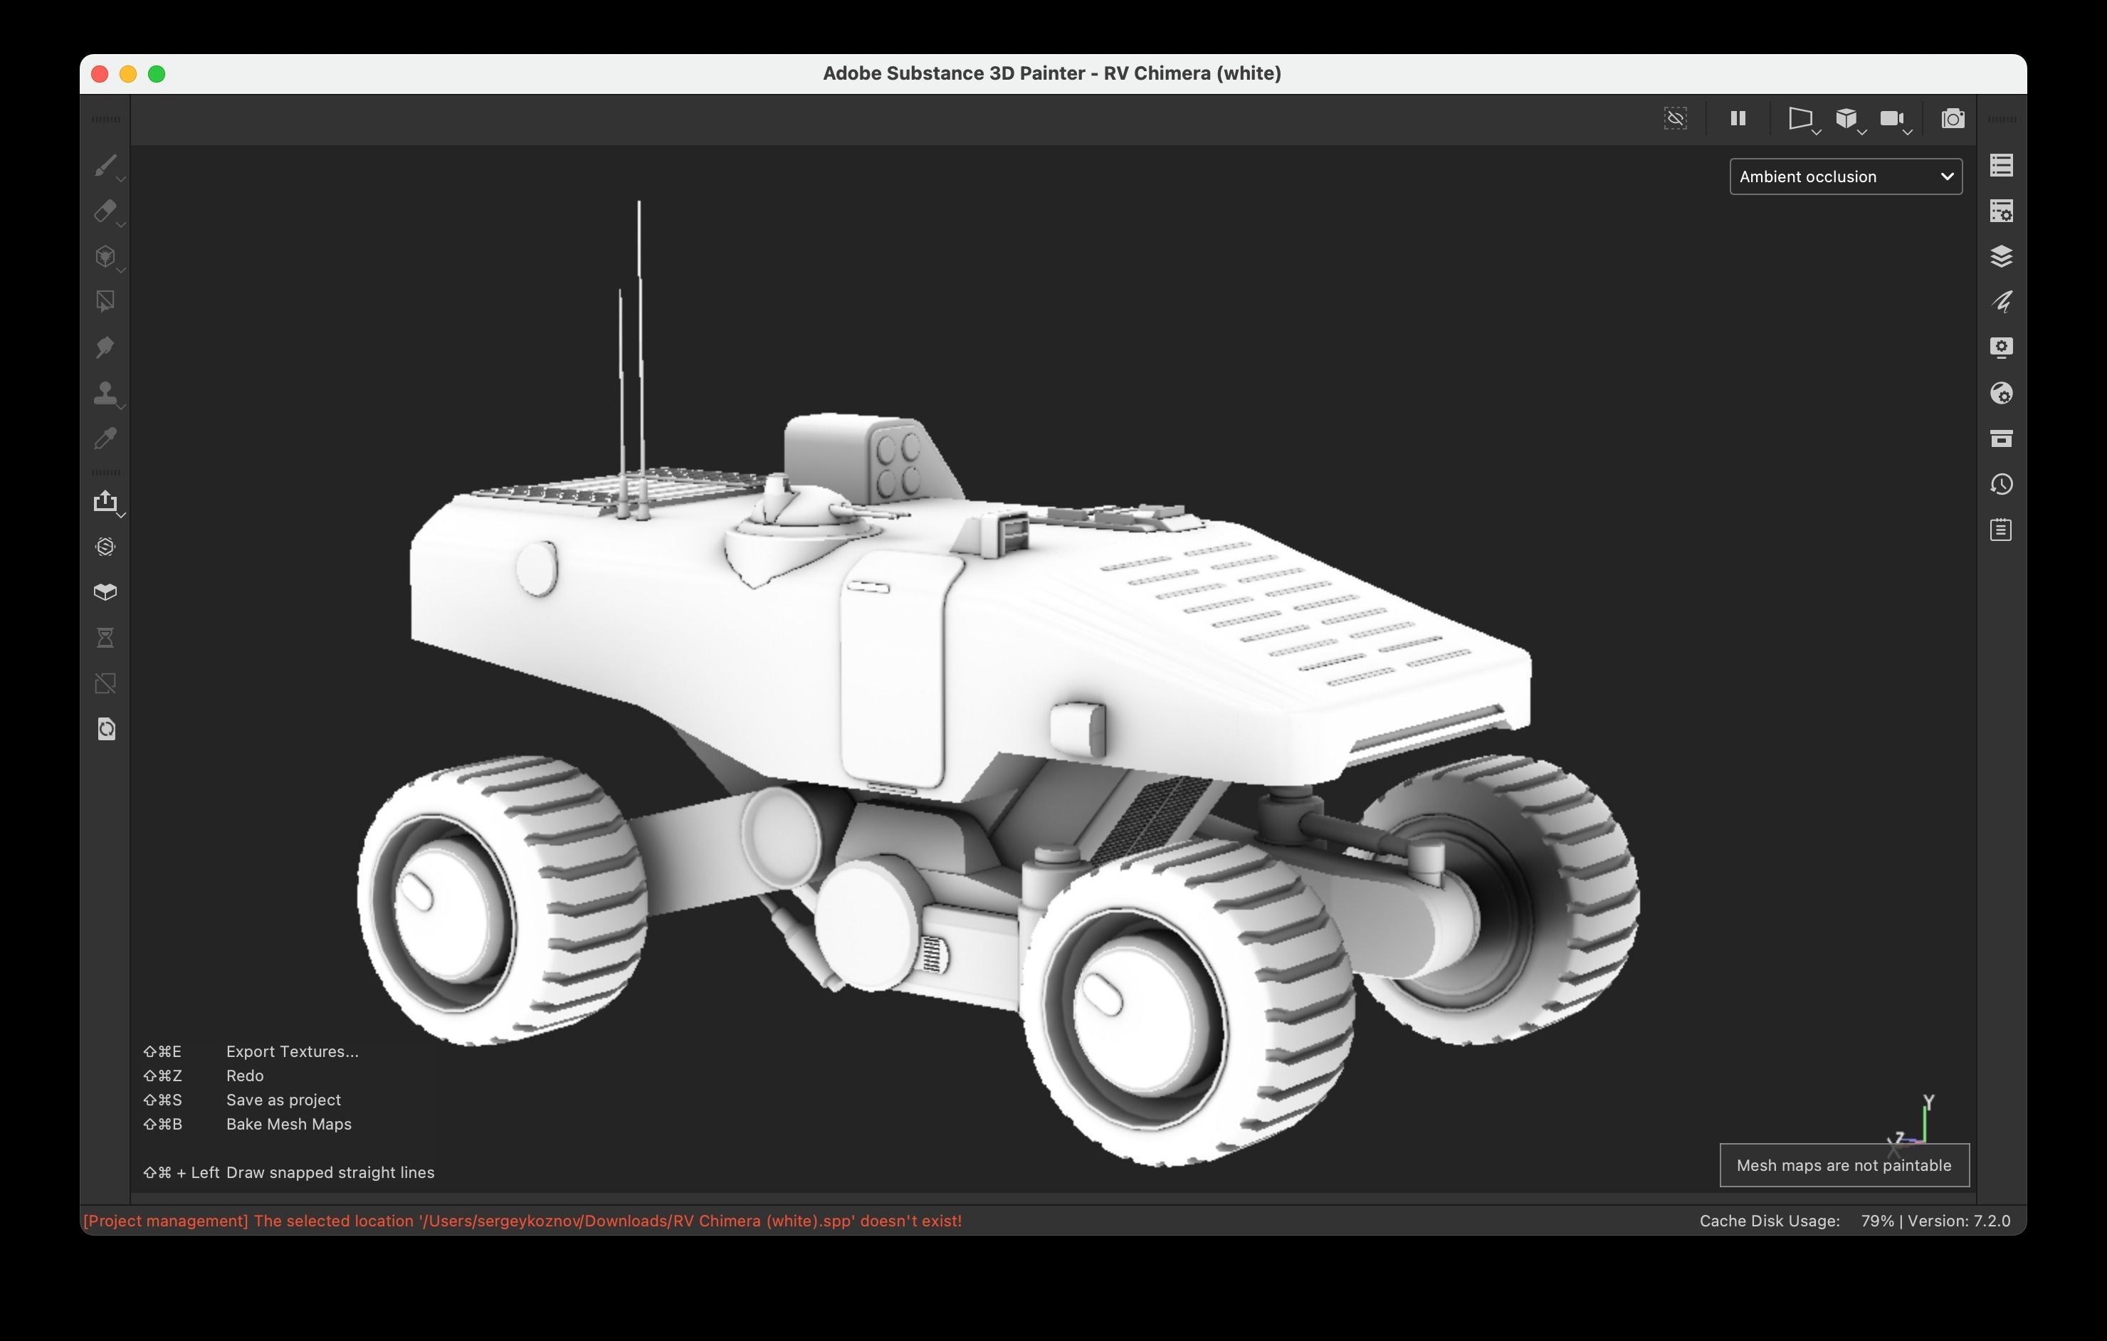This screenshot has height=1341, width=2107.
Task: Click the hourglass icon in left toolbar
Action: [x=105, y=638]
